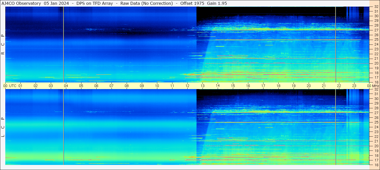Click the Raw Data (No Correction) header text
380x170 pixels.
(147, 3)
